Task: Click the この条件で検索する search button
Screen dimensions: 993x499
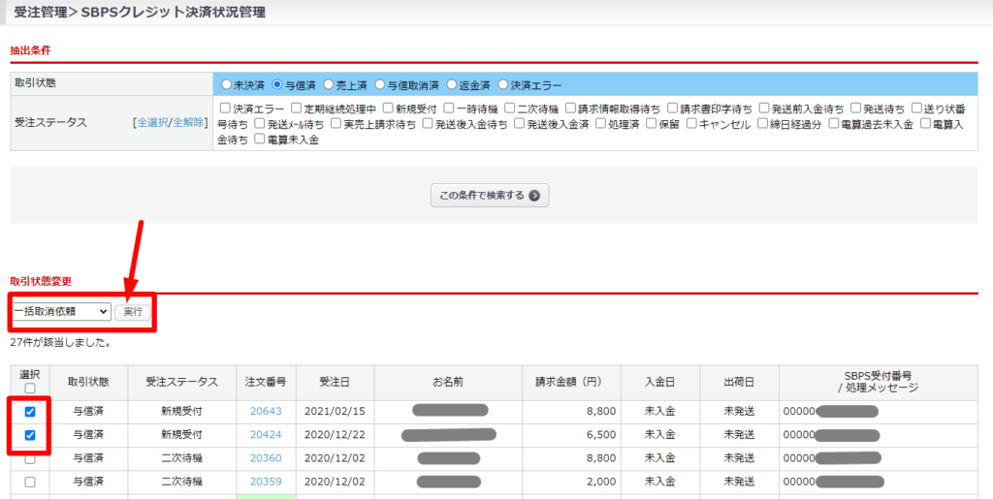Action: click(490, 196)
